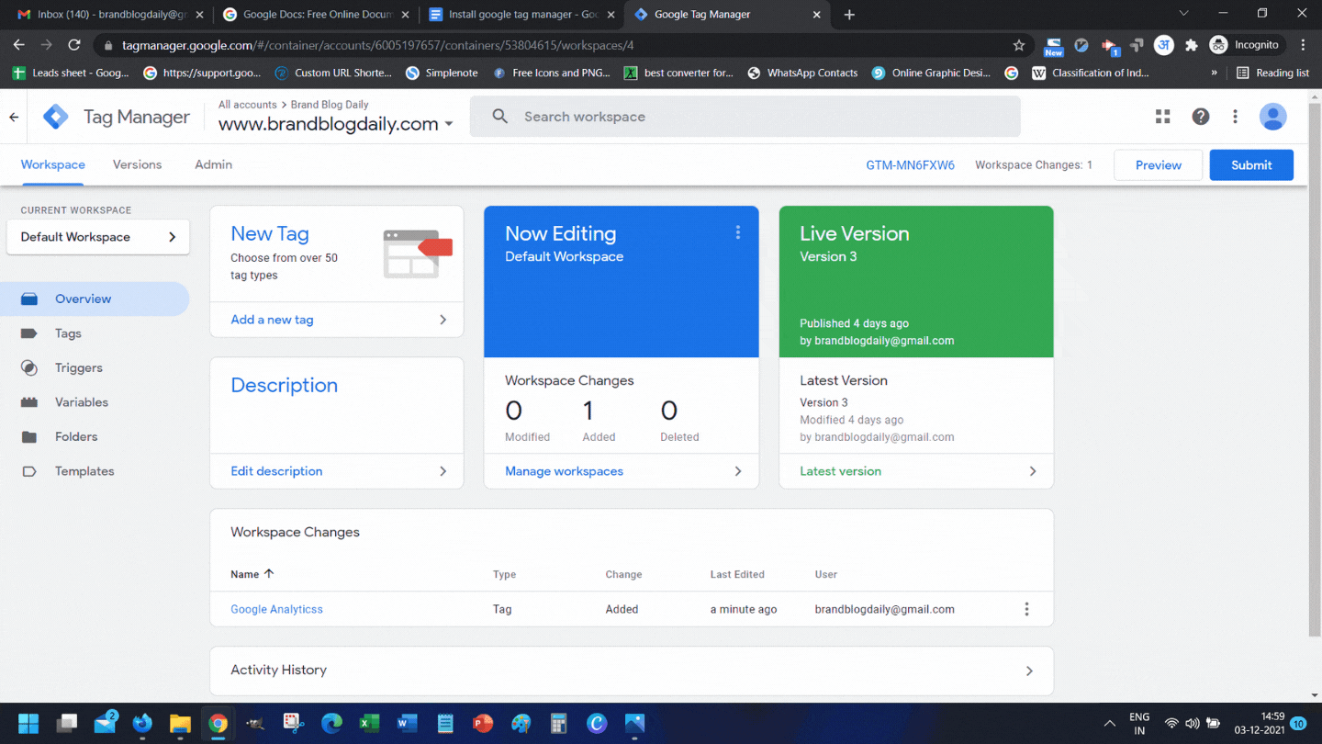This screenshot has height=744, width=1322.
Task: Open a new Chrome tab with plus
Action: pos(849,15)
